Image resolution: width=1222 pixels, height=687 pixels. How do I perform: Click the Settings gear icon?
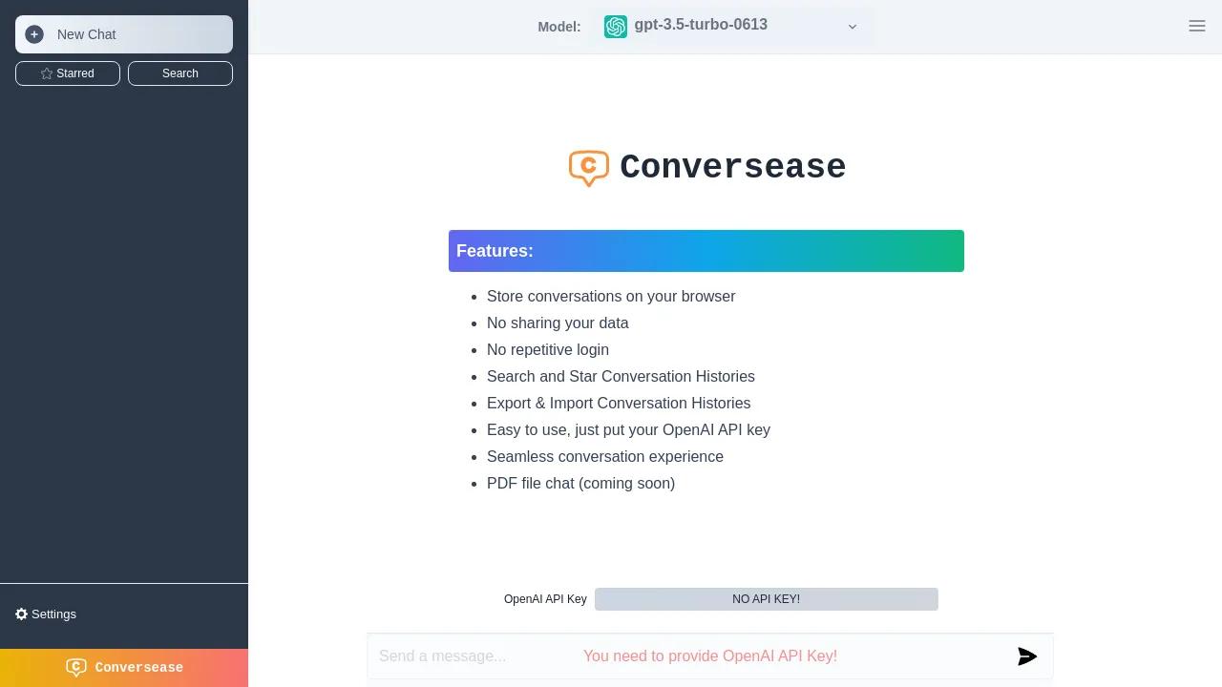coord(22,614)
